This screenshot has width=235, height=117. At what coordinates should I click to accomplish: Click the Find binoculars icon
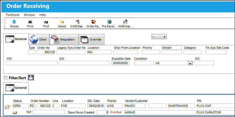click(x=46, y=24)
